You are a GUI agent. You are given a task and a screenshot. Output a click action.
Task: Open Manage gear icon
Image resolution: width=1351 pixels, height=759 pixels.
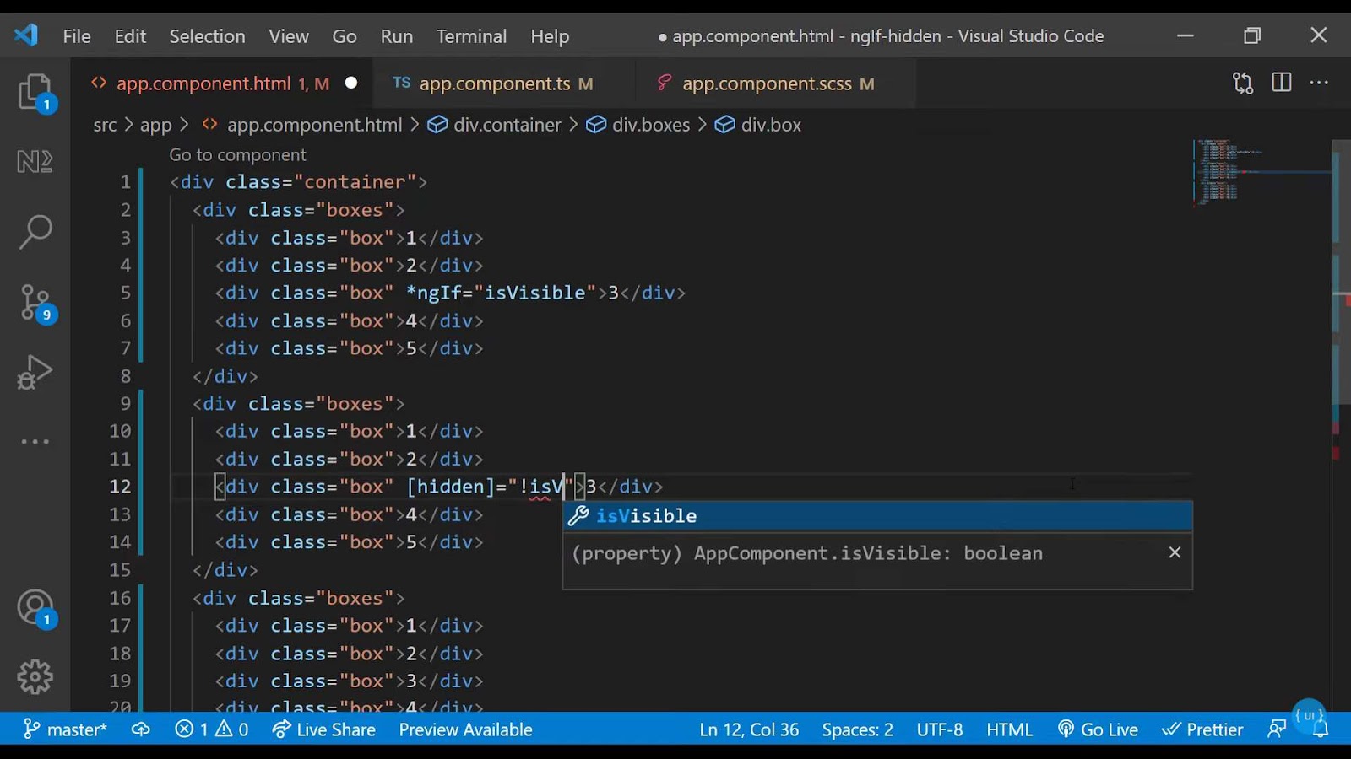pyautogui.click(x=35, y=676)
